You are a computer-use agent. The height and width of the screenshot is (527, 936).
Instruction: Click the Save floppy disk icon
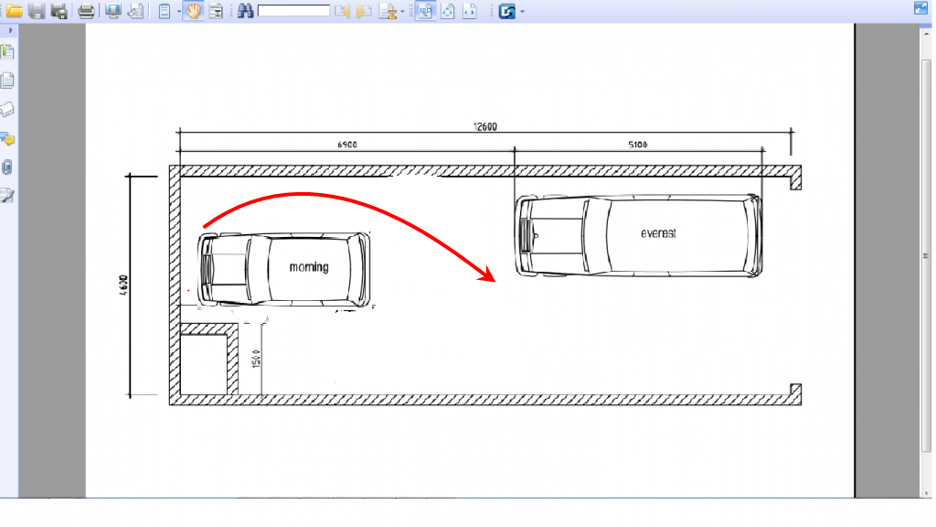[x=37, y=11]
